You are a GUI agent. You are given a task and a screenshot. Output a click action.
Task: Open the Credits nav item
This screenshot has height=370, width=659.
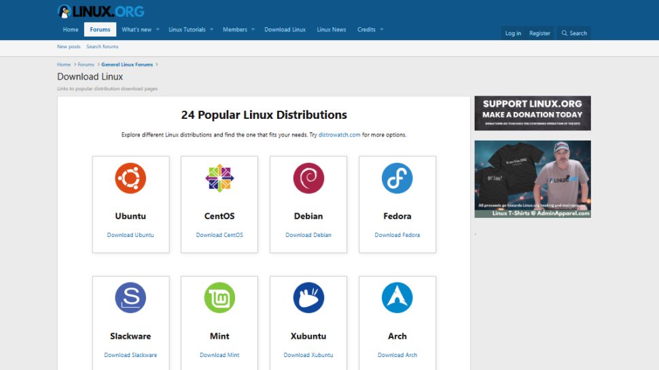point(366,29)
